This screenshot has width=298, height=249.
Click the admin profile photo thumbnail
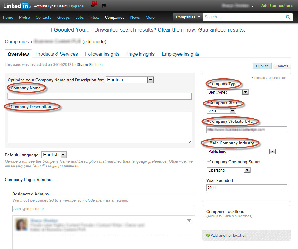click(21, 225)
